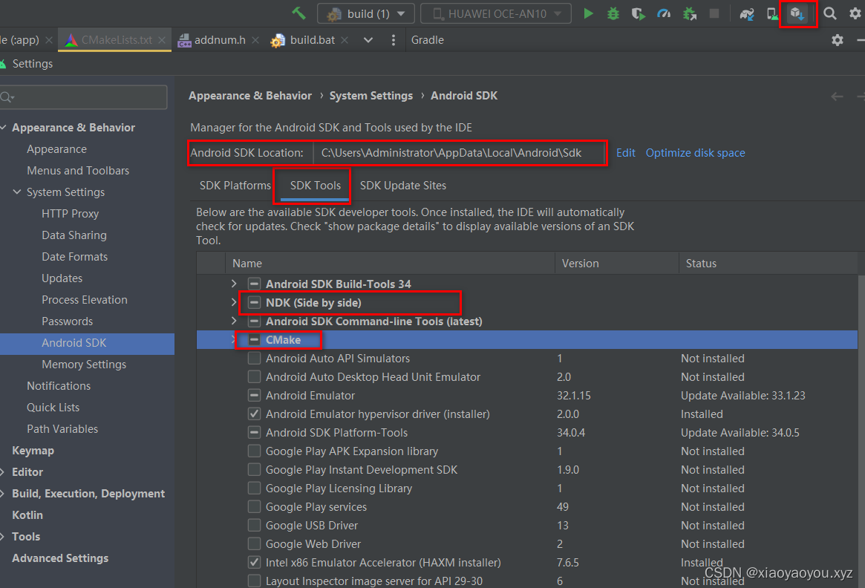Open Gradle panel gear options icon

838,39
